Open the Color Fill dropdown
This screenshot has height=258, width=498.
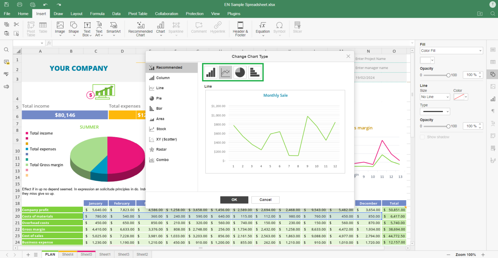pos(451,51)
